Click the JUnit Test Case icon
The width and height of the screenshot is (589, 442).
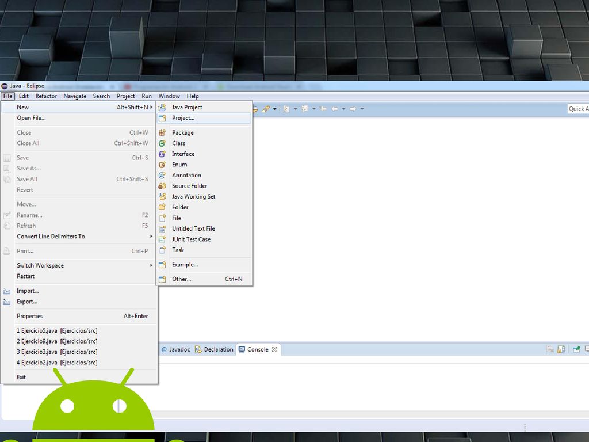point(162,239)
